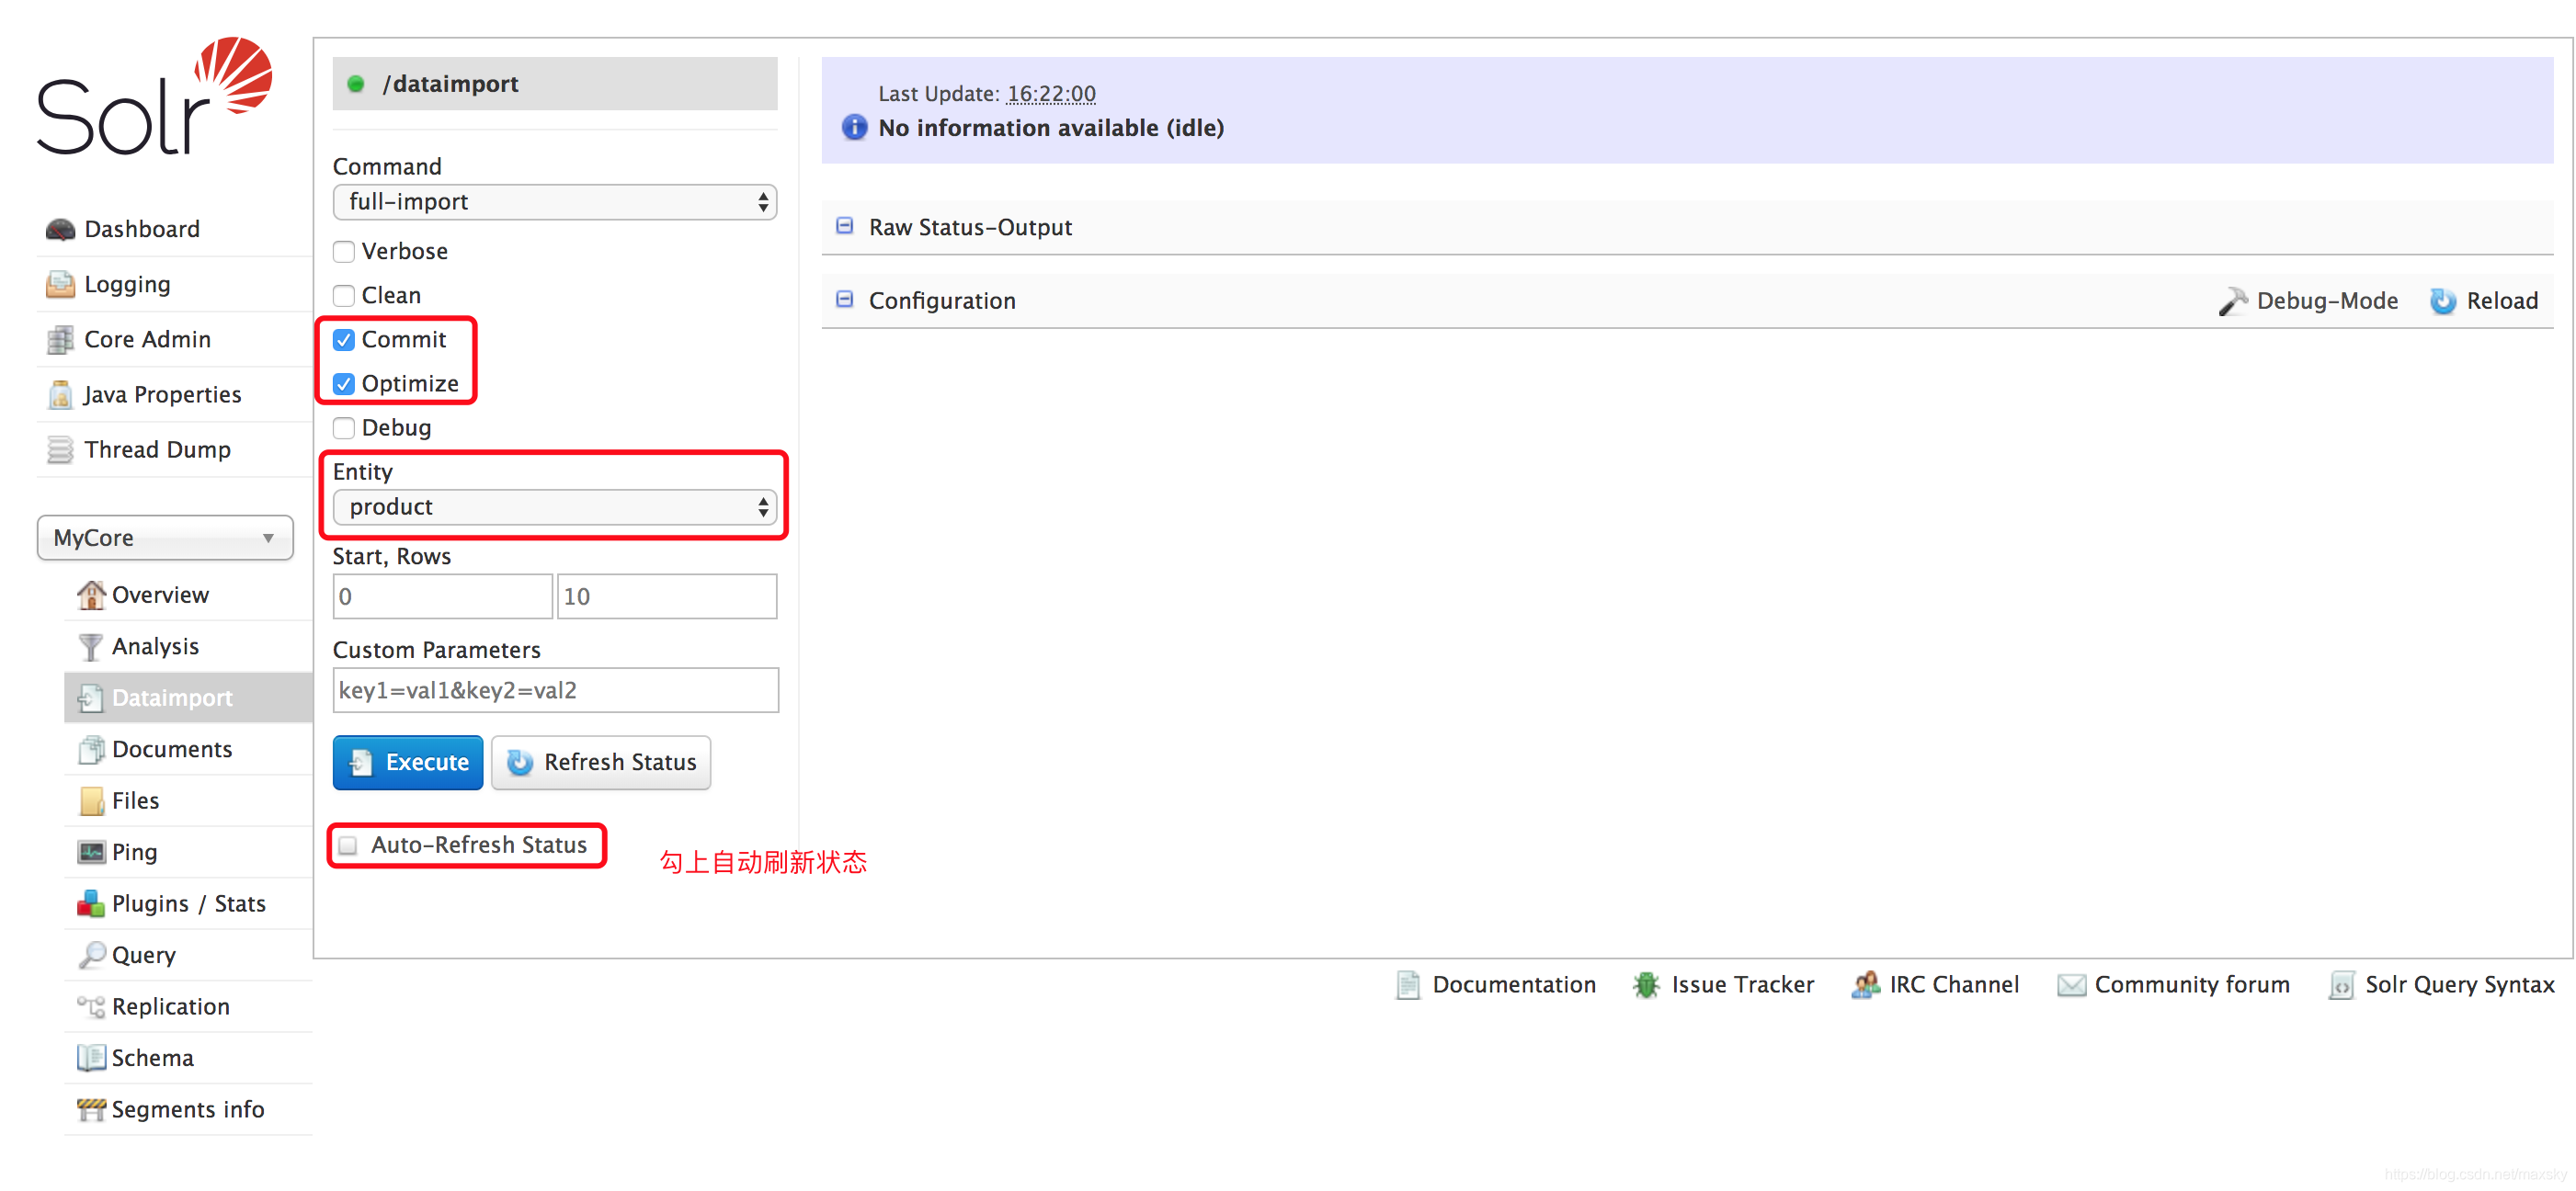Open the MyCore core selector
The image size is (2576, 1191).
click(165, 538)
